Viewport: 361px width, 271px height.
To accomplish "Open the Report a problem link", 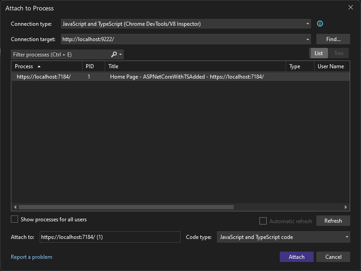I will pyautogui.click(x=32, y=257).
